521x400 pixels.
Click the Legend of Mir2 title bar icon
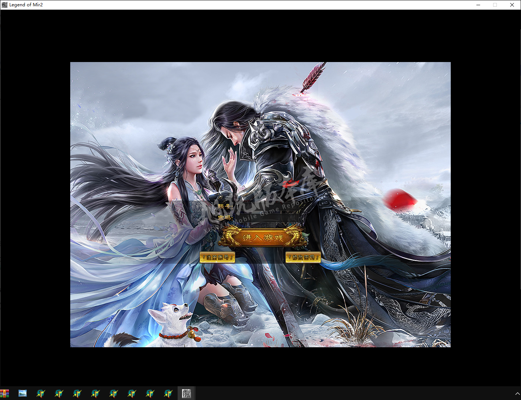(4, 5)
